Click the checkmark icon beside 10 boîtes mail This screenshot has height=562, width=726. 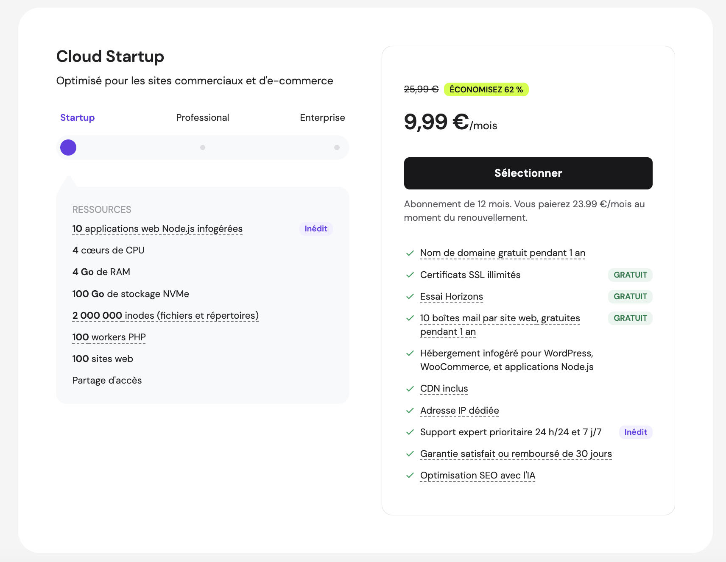[410, 318]
